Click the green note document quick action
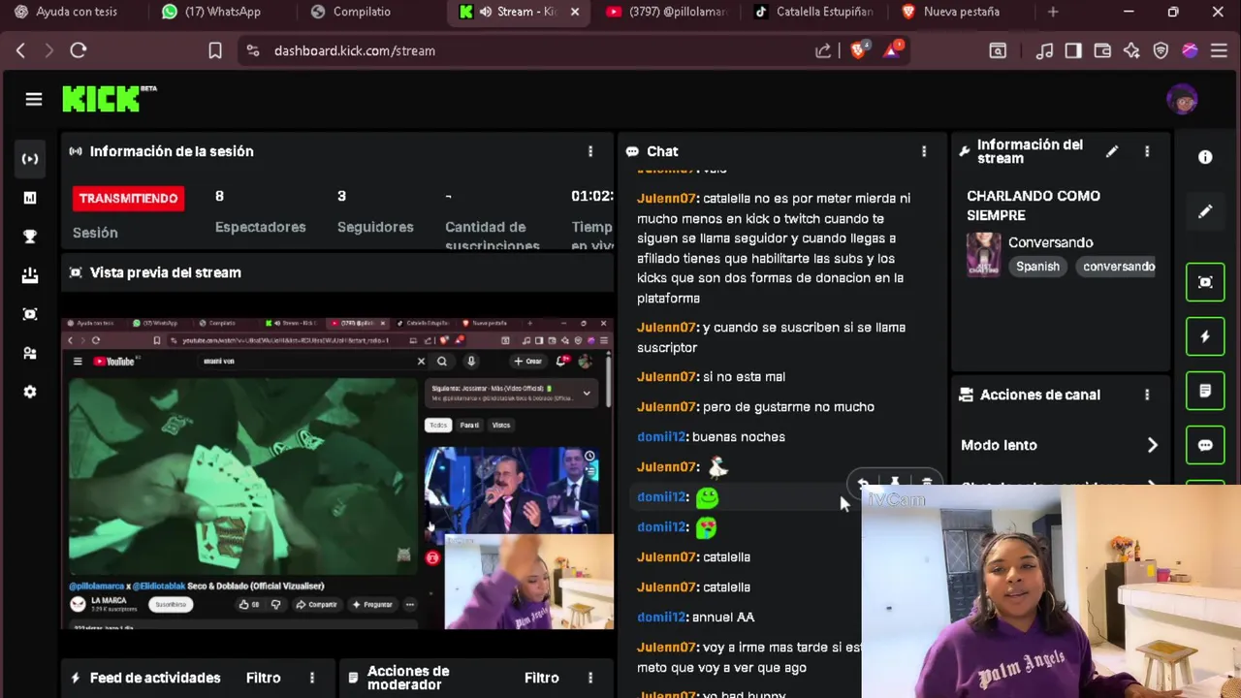Viewport: 1241px width, 698px height. click(1205, 391)
